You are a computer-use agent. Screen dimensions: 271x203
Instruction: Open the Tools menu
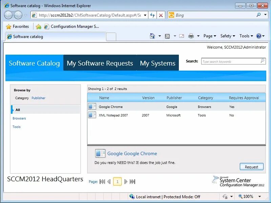[246, 36]
